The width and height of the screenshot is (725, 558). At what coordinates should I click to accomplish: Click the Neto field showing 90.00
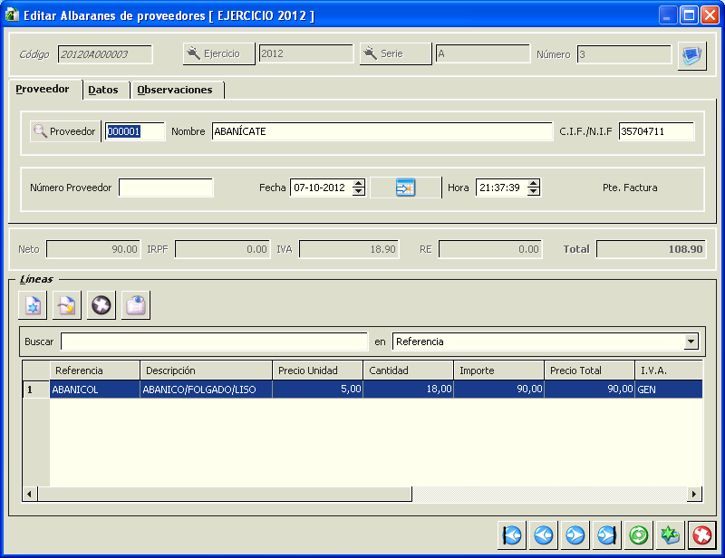click(x=93, y=249)
